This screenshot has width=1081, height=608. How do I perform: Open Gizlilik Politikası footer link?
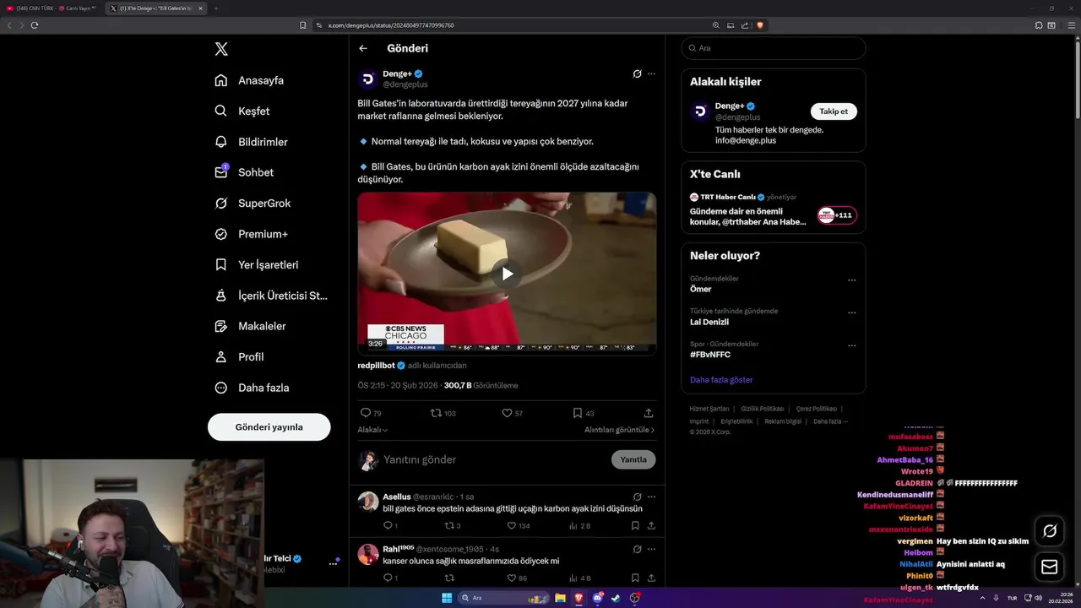tap(763, 409)
